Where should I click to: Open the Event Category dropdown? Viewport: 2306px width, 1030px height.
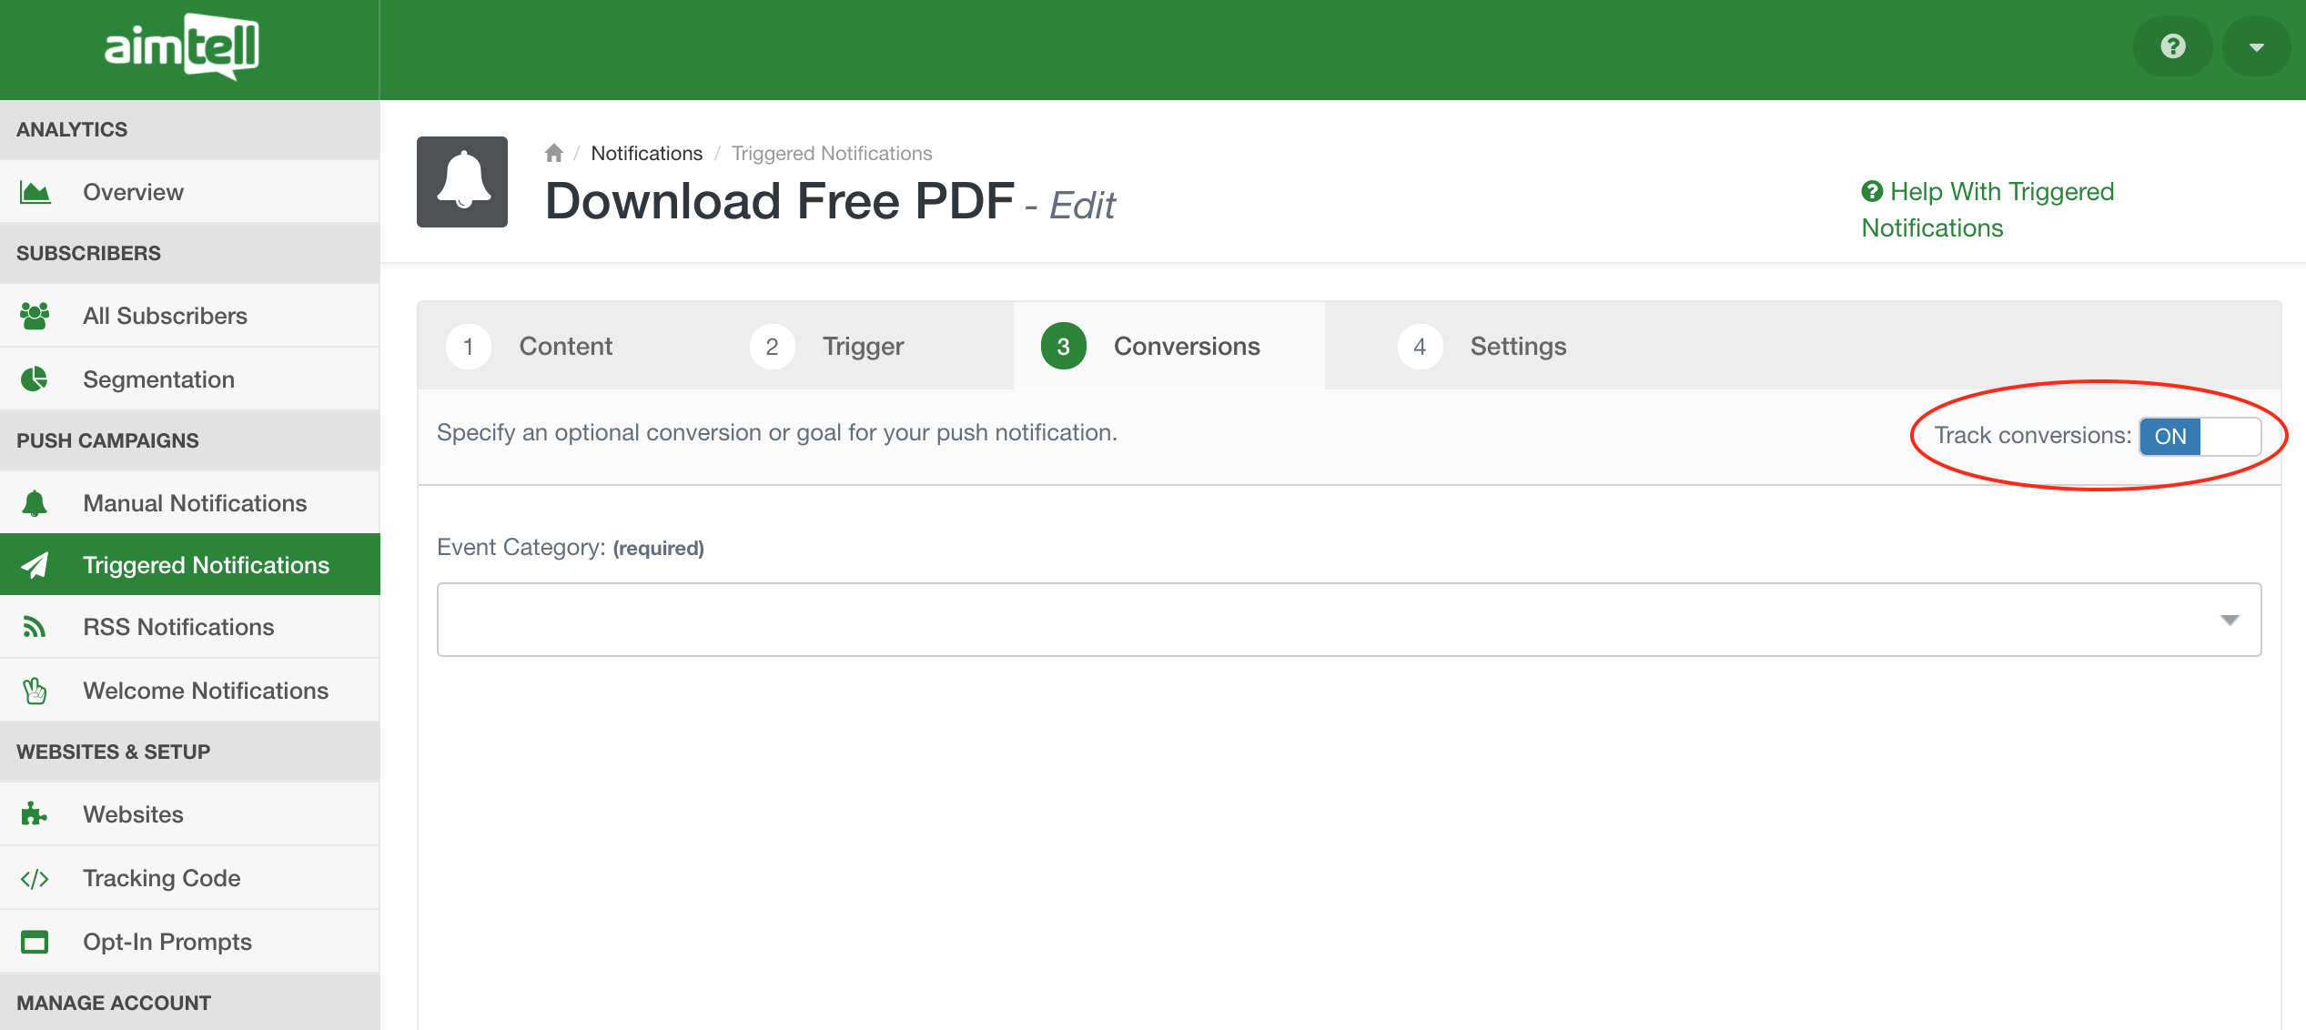tap(1349, 620)
